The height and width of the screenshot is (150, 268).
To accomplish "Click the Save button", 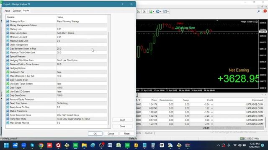I will (122, 126).
